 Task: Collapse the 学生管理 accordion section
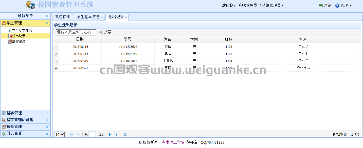pyautogui.click(x=47, y=23)
